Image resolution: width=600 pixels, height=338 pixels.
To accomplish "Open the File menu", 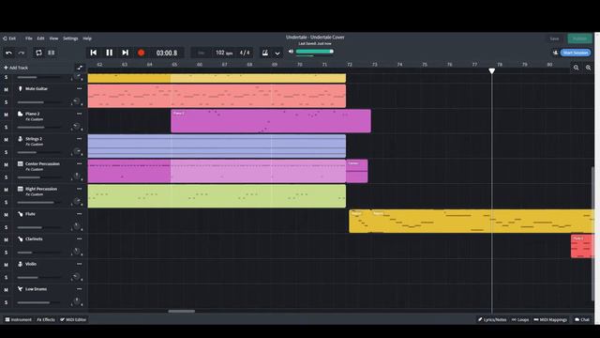I will (x=29, y=38).
